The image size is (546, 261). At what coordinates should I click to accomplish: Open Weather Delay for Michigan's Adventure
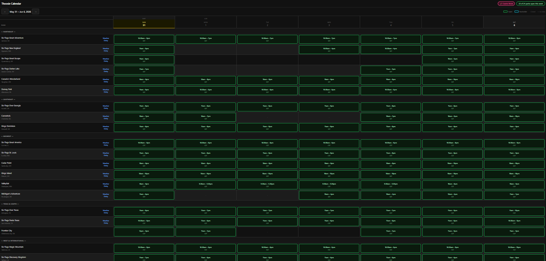[x=106, y=195]
